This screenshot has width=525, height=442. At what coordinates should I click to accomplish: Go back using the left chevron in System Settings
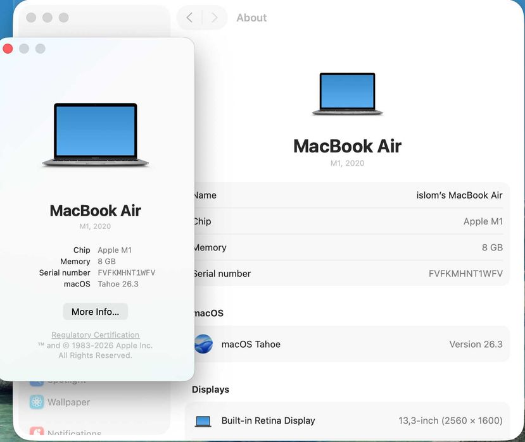click(x=189, y=17)
